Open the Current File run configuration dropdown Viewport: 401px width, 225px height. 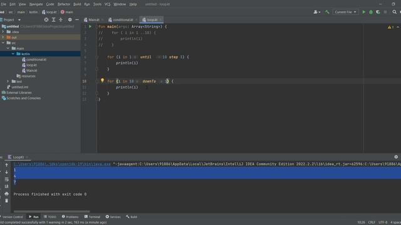[x=345, y=12]
